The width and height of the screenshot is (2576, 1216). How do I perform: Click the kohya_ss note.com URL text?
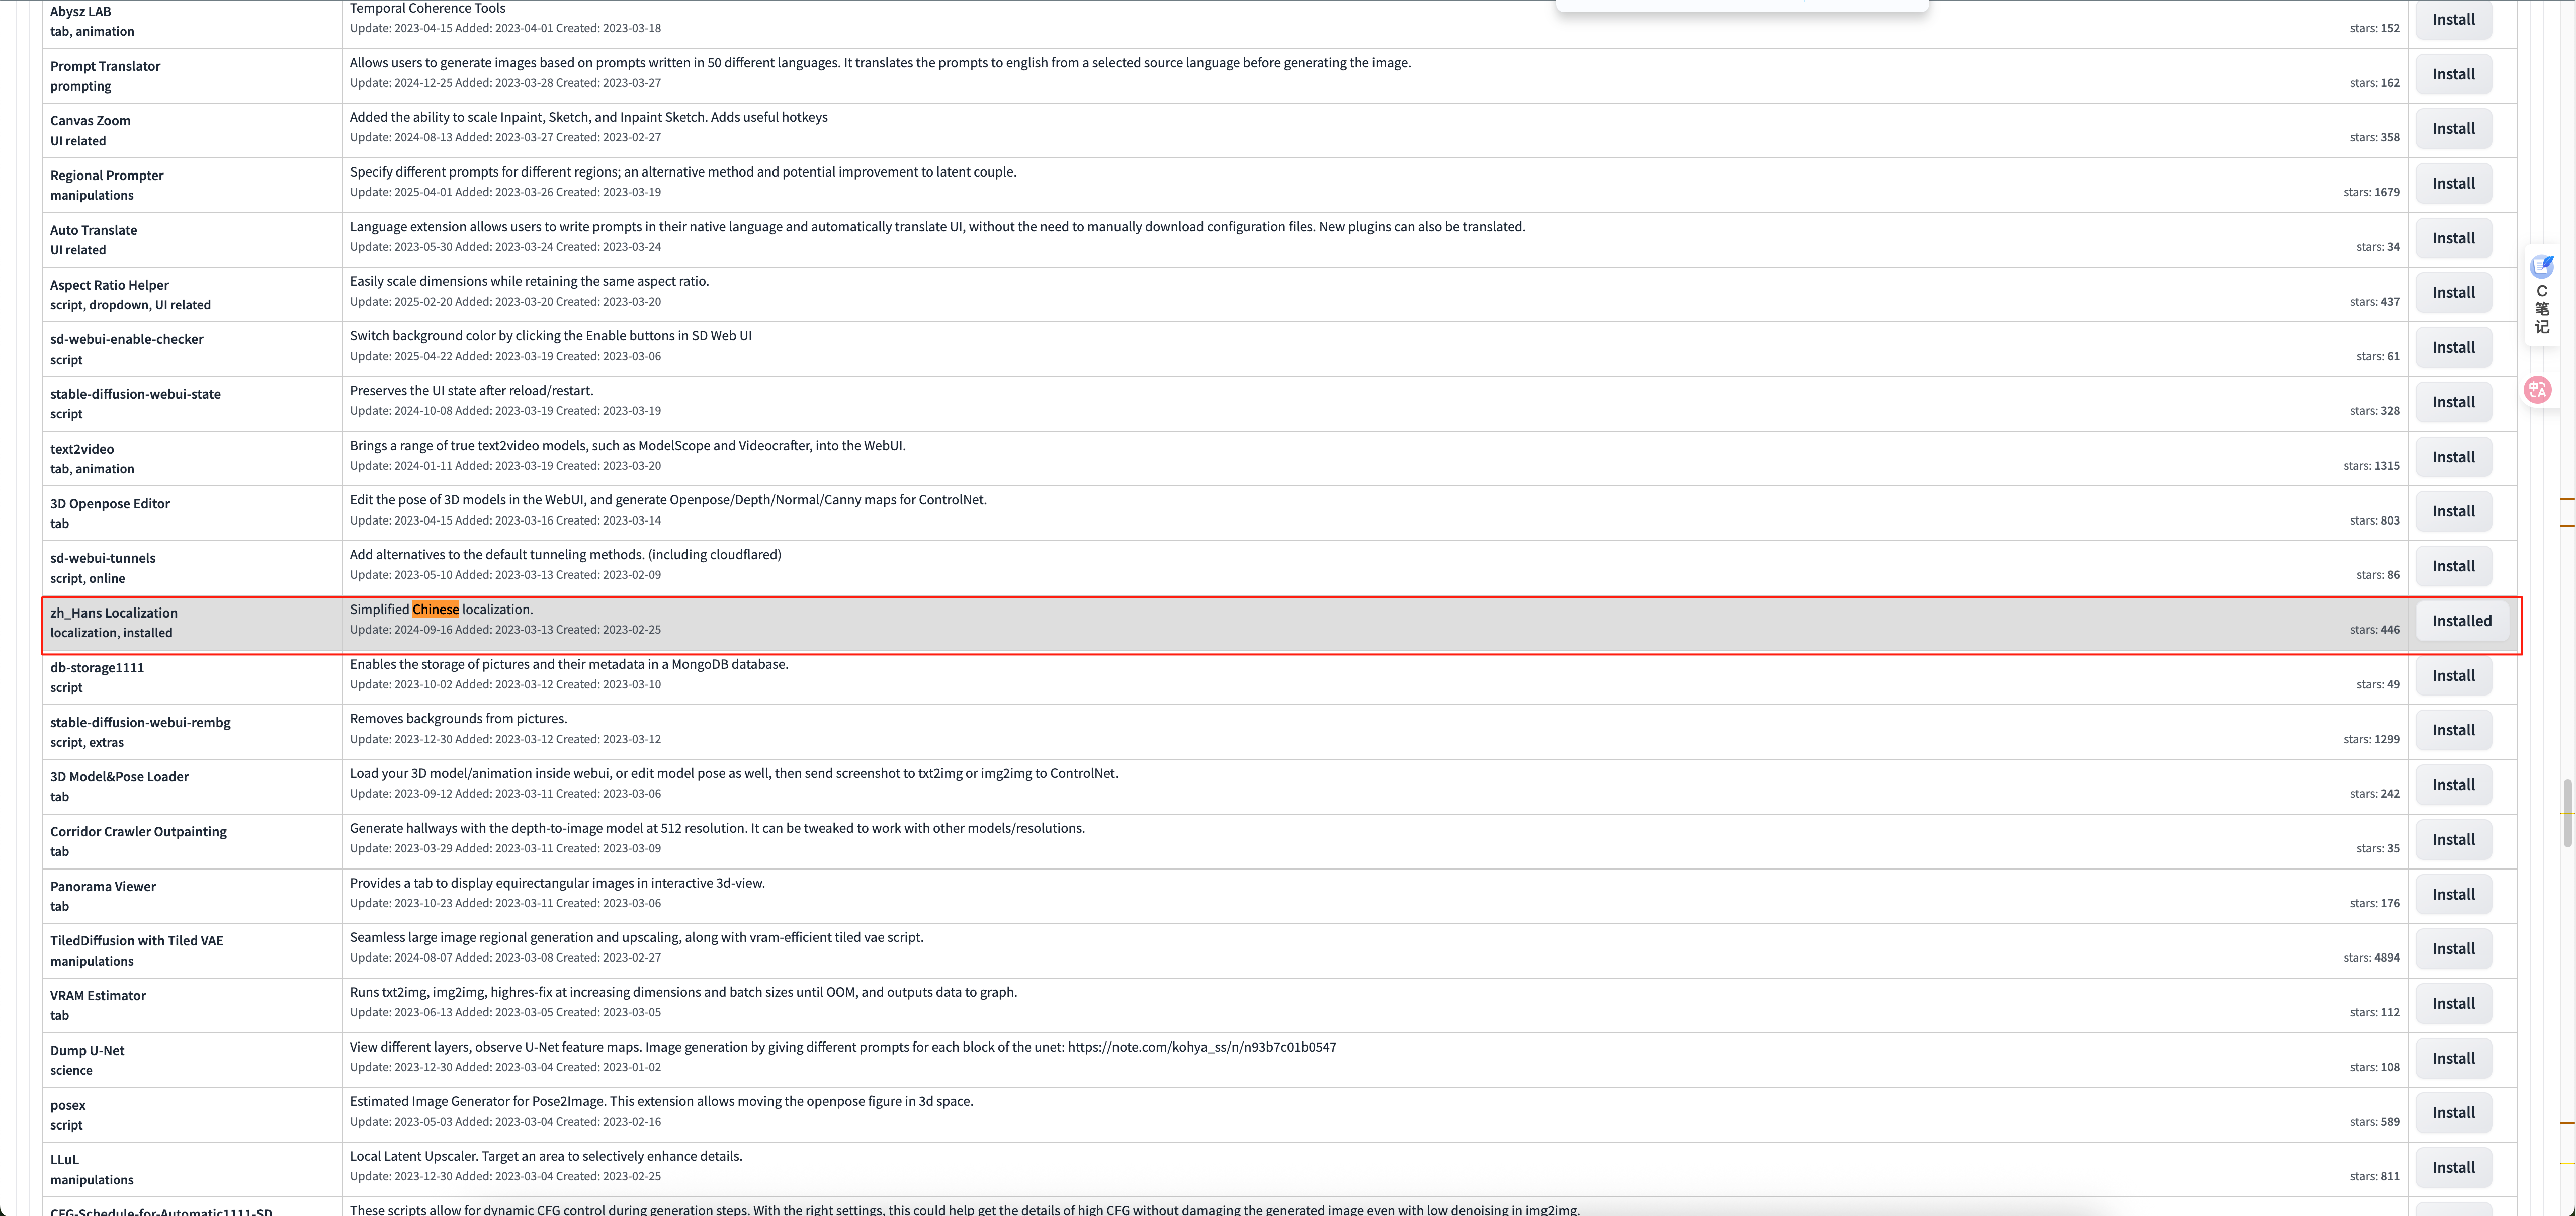point(1201,1048)
